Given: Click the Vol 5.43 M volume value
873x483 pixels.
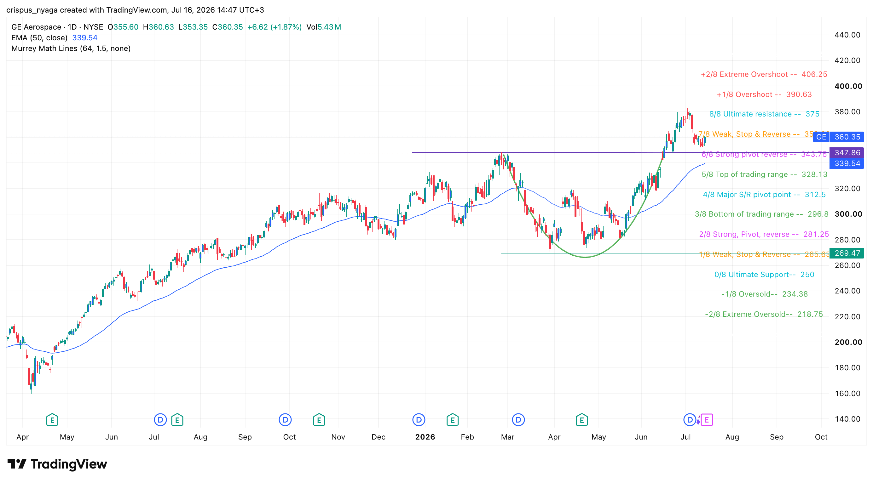Looking at the screenshot, I should point(324,27).
